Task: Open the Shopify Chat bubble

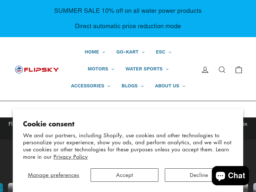Action: click(x=230, y=176)
